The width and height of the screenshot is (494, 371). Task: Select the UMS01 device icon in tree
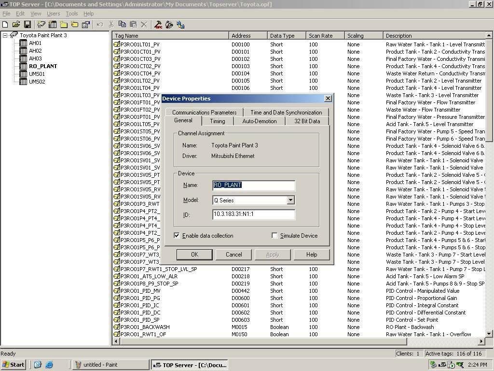tap(23, 74)
